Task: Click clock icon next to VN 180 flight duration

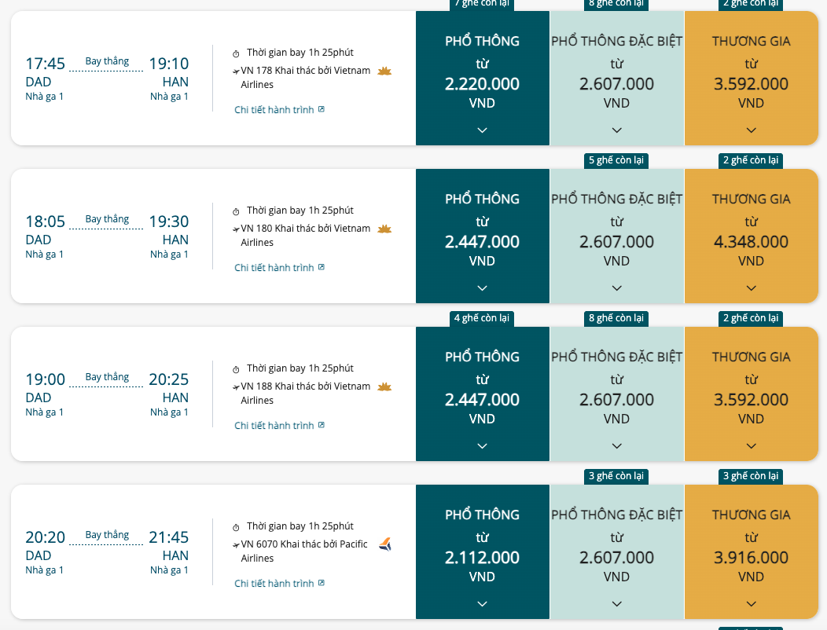Action: pos(236,211)
